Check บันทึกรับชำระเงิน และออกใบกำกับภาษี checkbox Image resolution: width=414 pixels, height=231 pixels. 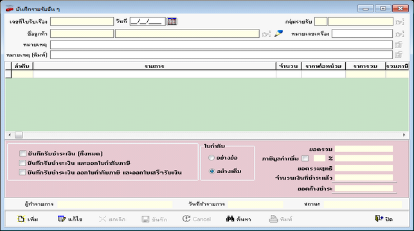pyautogui.click(x=22, y=163)
